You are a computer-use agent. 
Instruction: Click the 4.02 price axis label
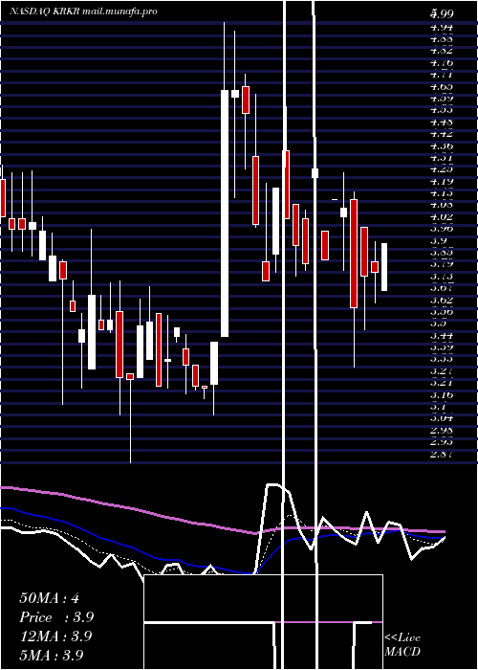(x=442, y=216)
